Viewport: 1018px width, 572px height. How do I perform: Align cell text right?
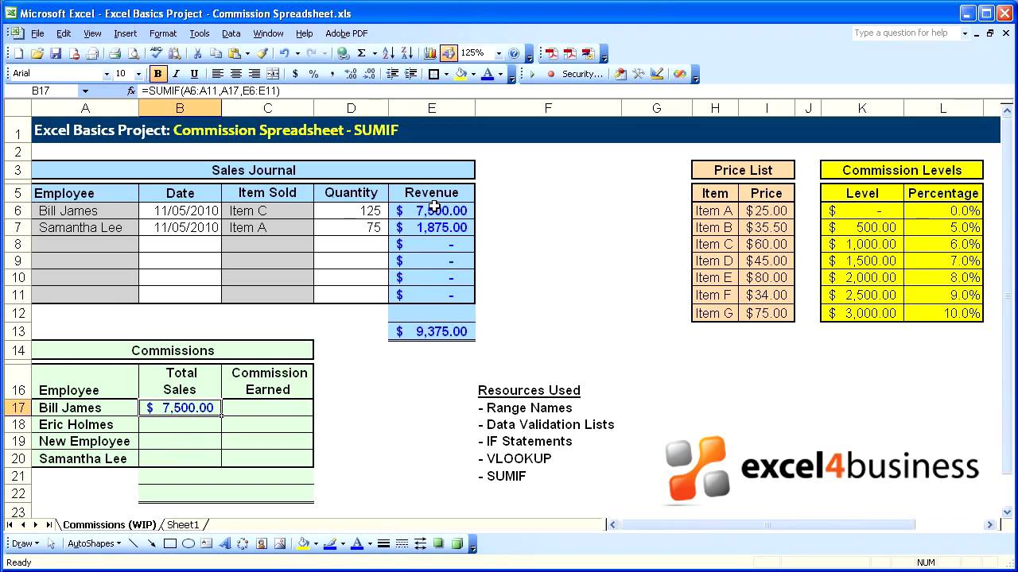254,74
